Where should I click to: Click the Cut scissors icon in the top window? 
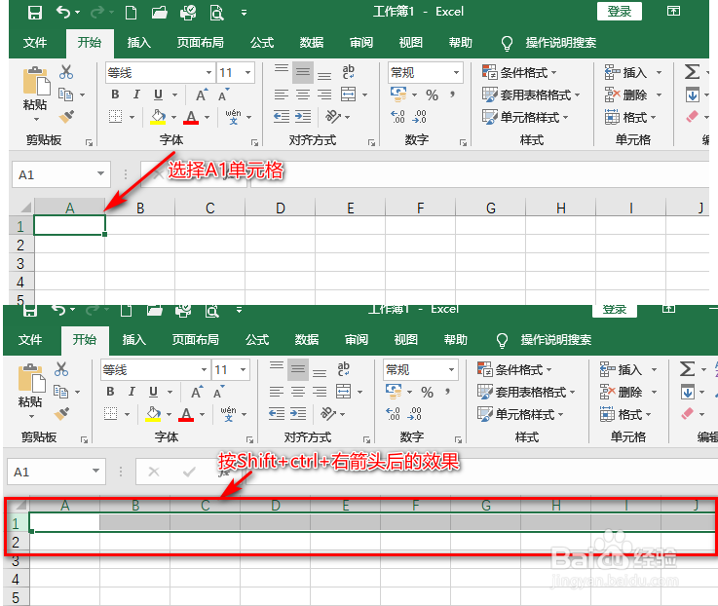pos(66,72)
